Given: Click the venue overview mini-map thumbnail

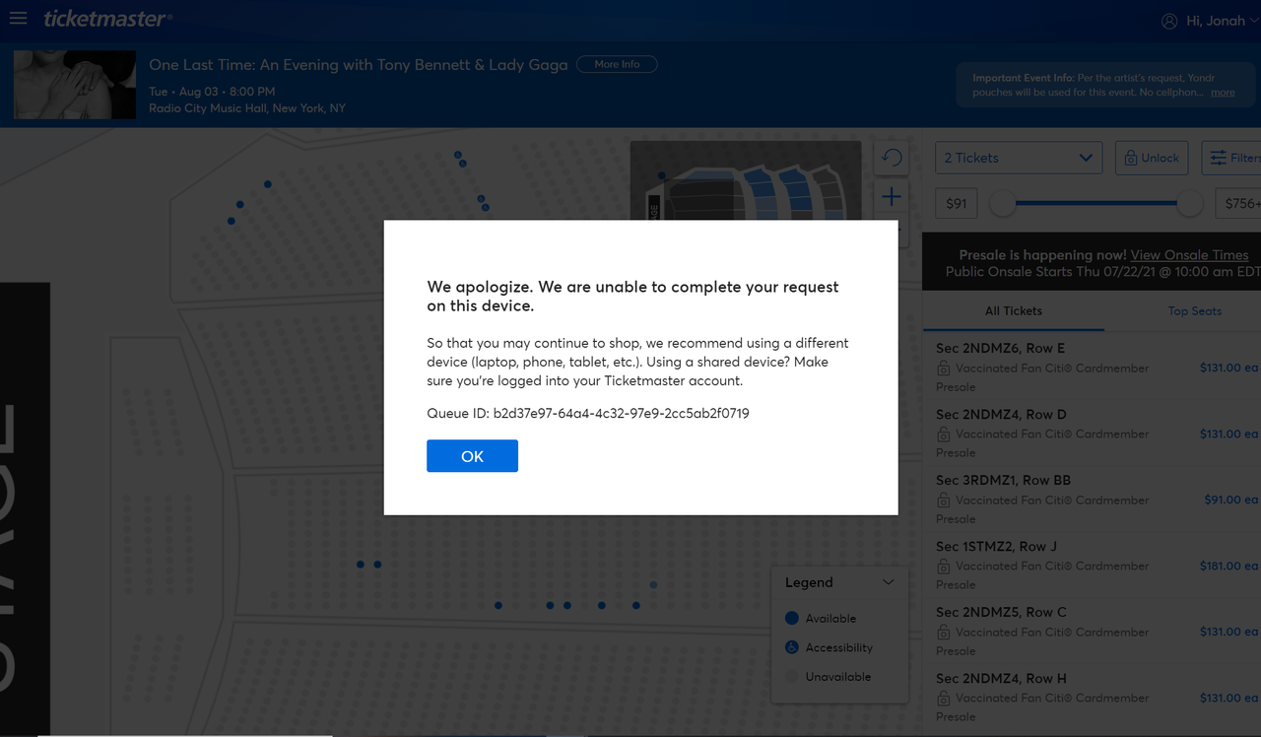Looking at the screenshot, I should coord(746,180).
